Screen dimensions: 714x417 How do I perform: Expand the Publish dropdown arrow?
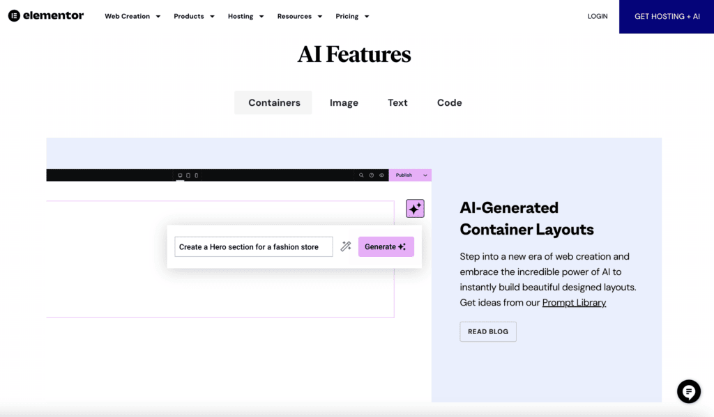pyautogui.click(x=425, y=175)
